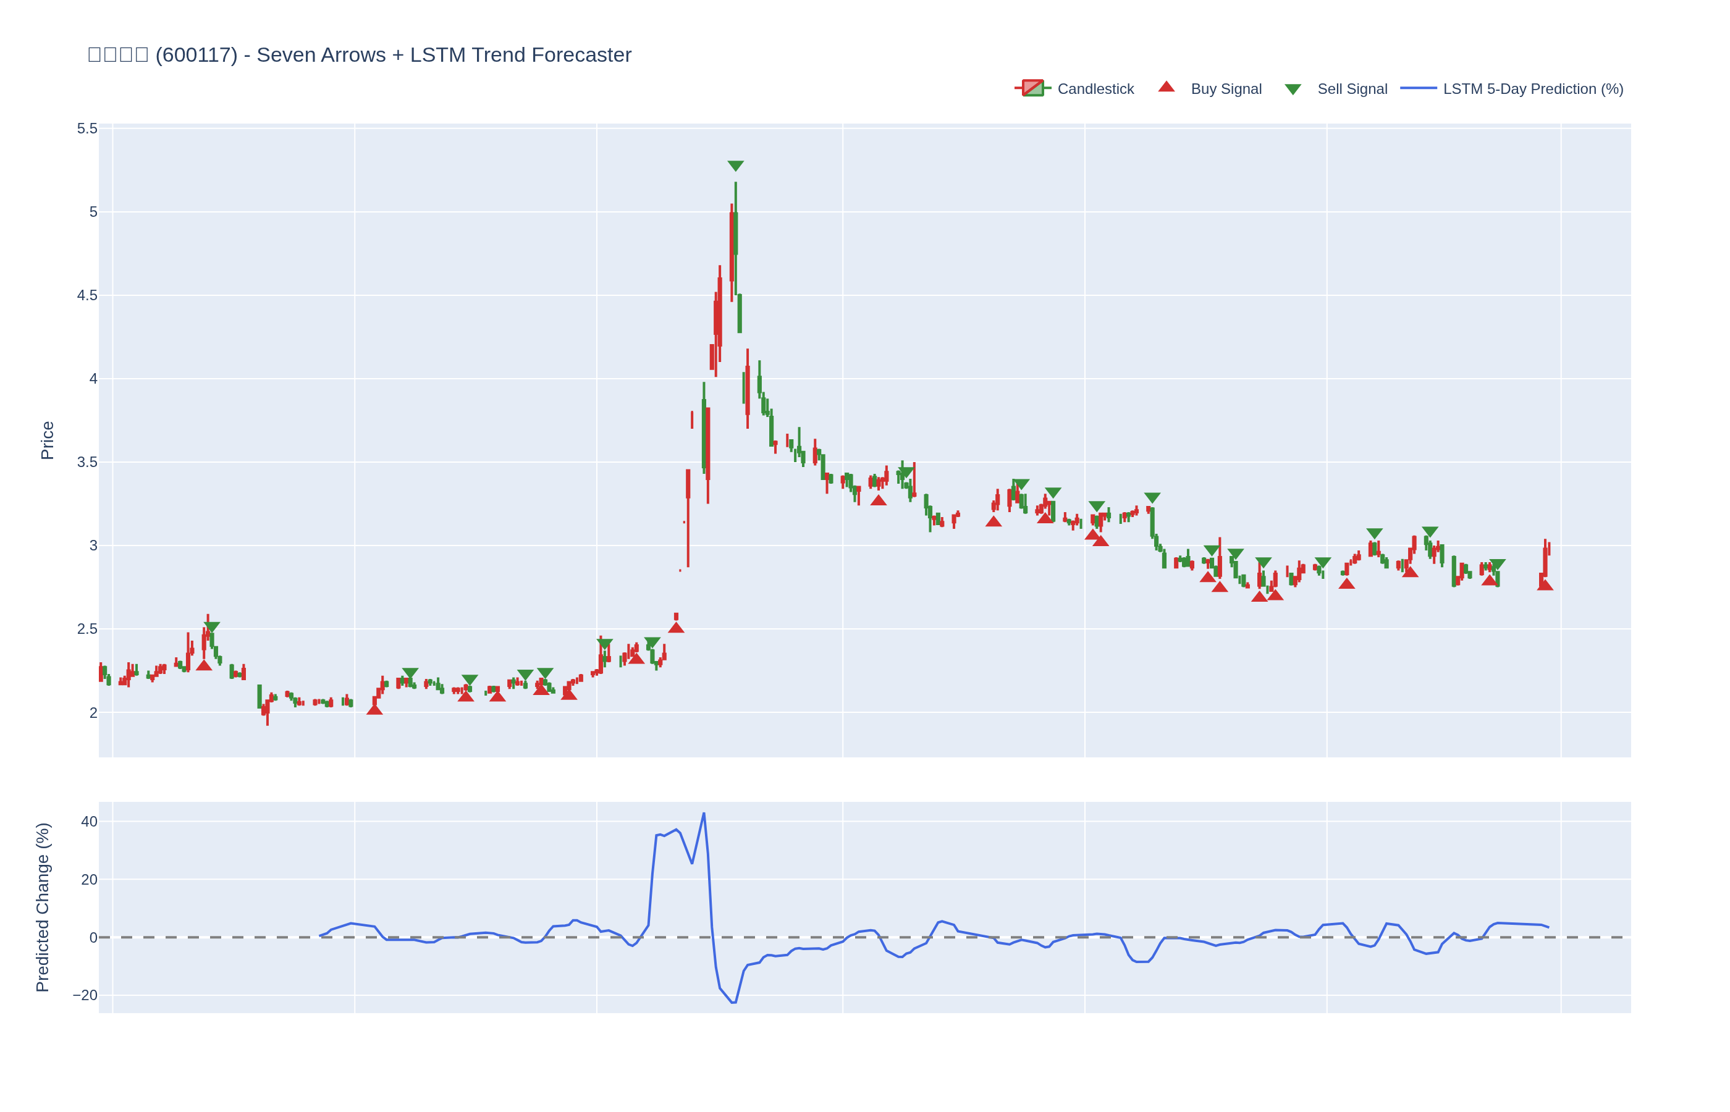This screenshot has width=1730, height=1112.
Task: Click the sell signal marker above the price peak
Action: (735, 166)
